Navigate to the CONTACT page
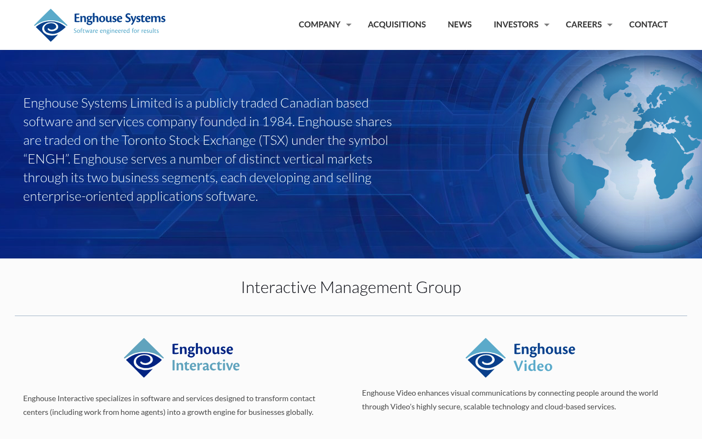The width and height of the screenshot is (702, 439). (648, 24)
